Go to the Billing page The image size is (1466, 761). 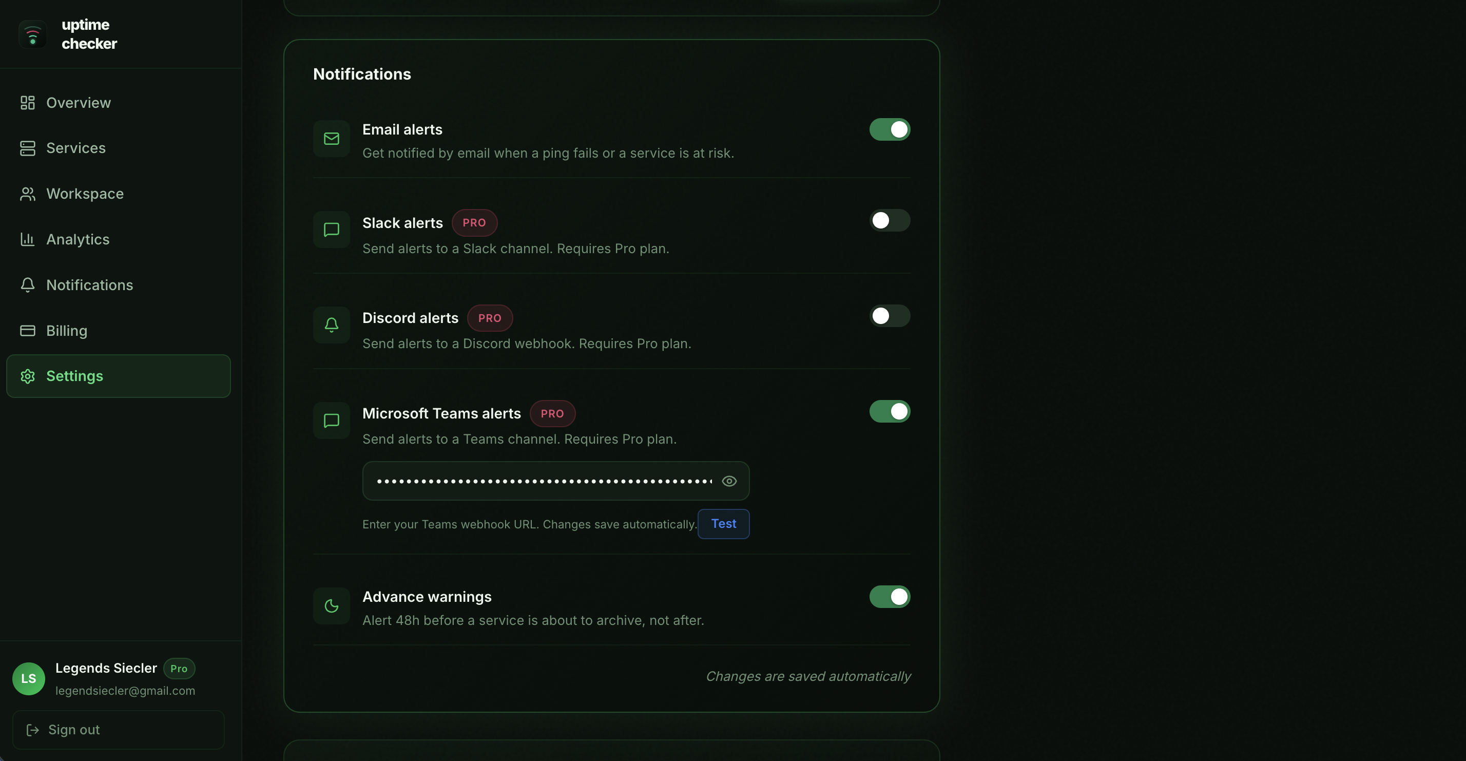pos(119,330)
